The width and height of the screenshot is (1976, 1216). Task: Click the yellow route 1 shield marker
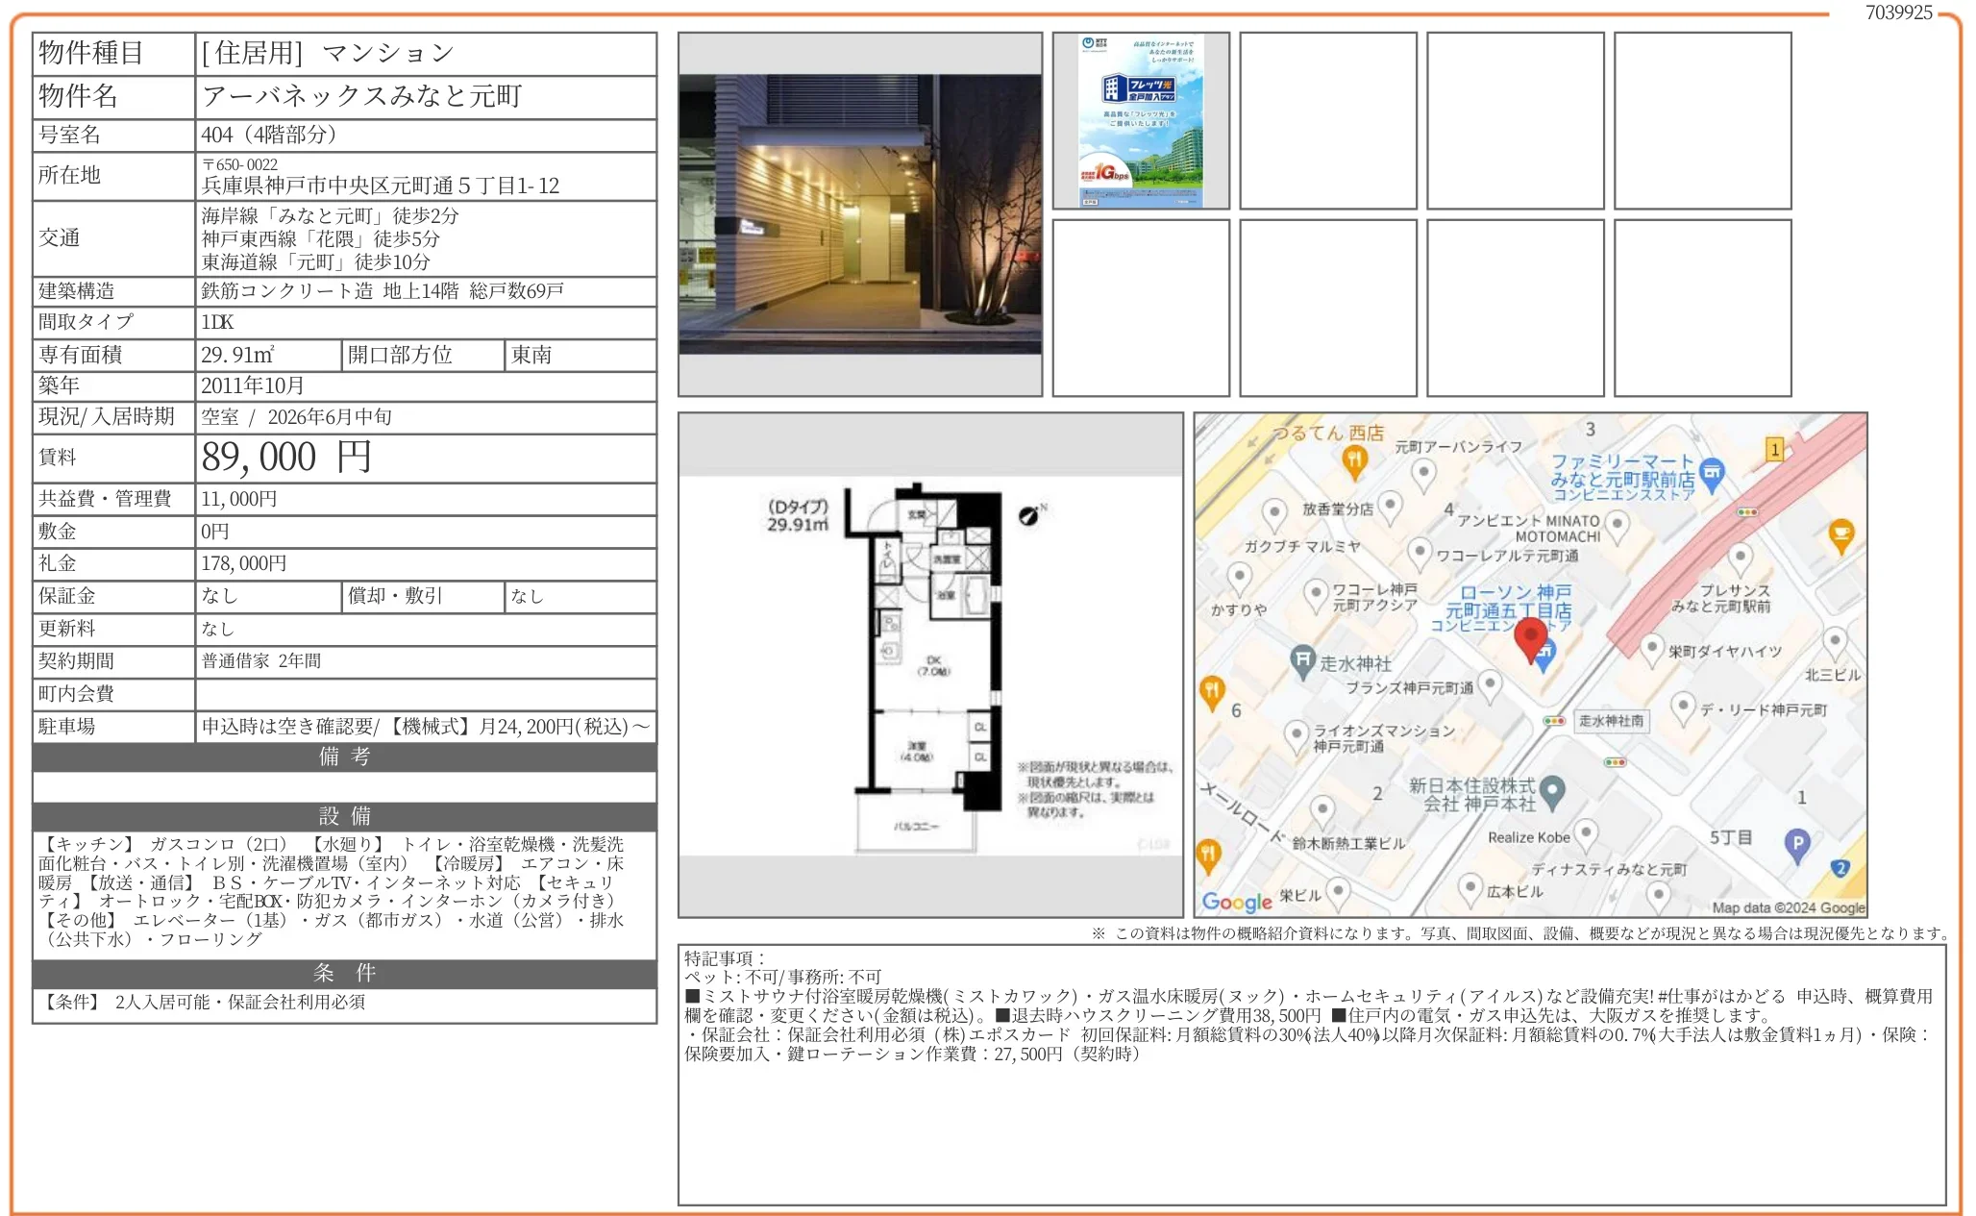pyautogui.click(x=1775, y=450)
